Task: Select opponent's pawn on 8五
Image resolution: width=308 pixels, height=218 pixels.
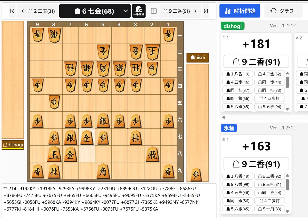Action: click(x=54, y=103)
